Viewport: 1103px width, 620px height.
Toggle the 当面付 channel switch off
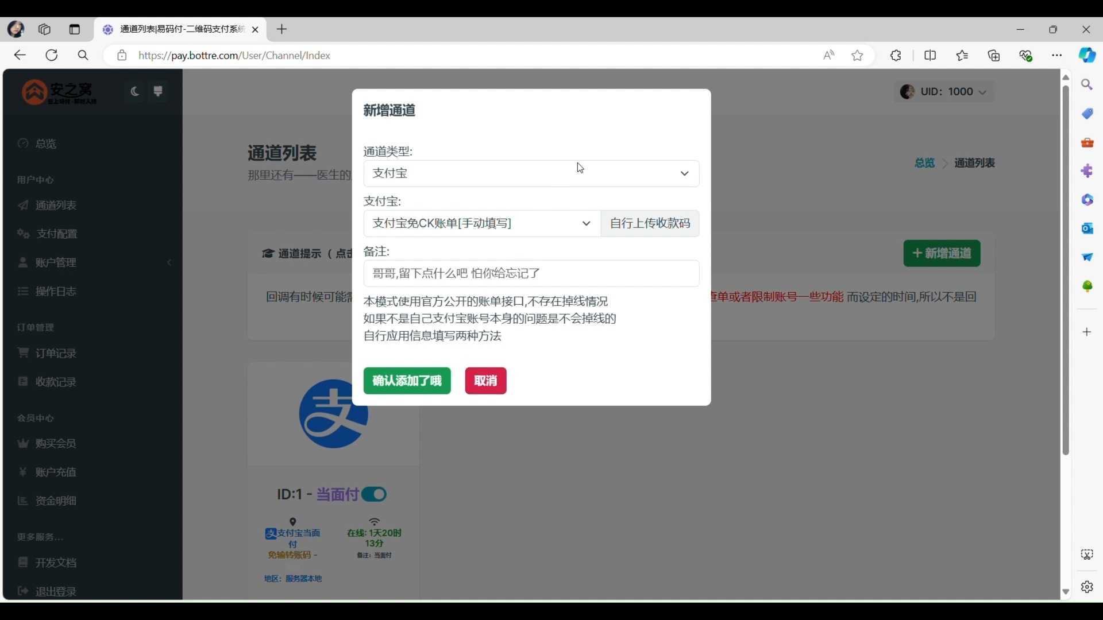pyautogui.click(x=374, y=494)
